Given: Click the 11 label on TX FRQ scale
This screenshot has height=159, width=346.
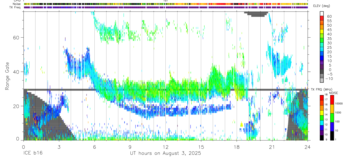Looking at the screenshot, I should click(326, 130).
